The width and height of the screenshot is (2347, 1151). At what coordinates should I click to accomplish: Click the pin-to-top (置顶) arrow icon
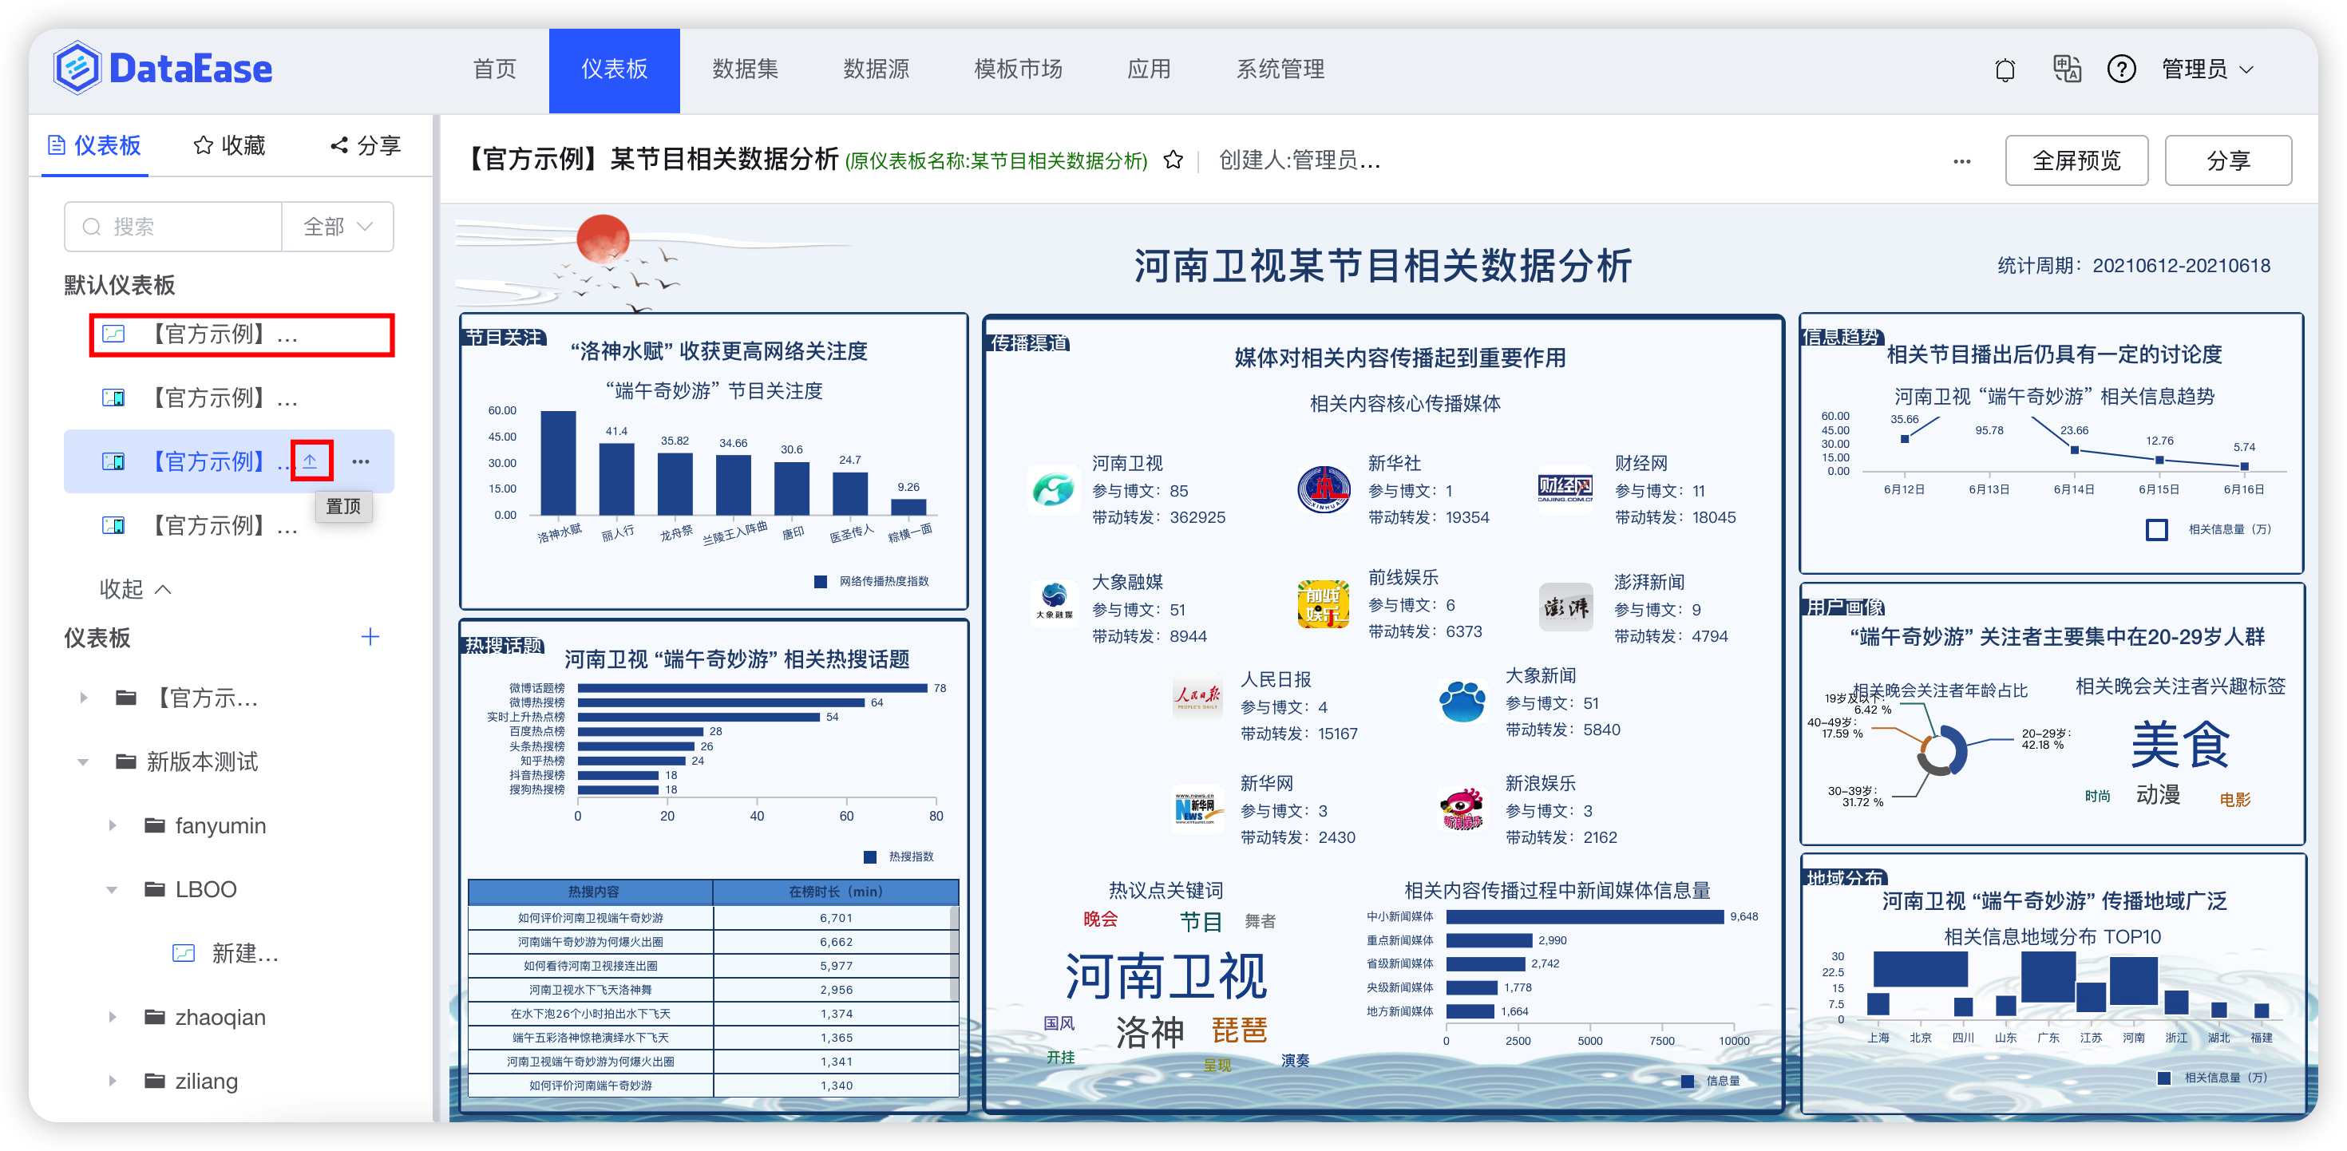tap(311, 461)
